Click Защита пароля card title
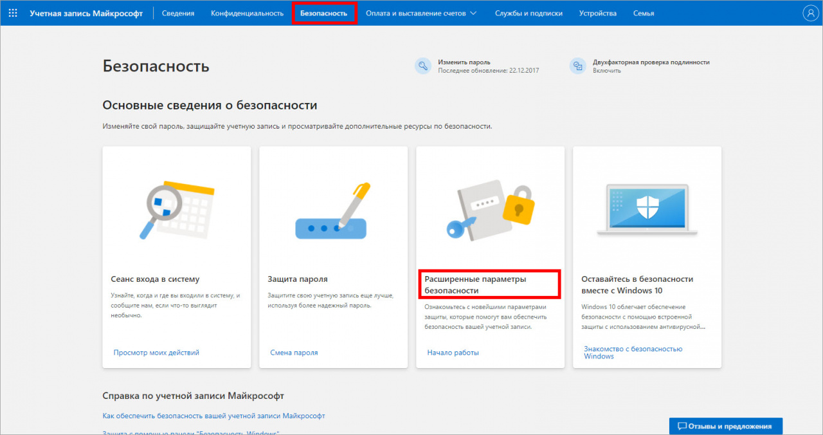Image resolution: width=823 pixels, height=435 pixels. click(298, 279)
